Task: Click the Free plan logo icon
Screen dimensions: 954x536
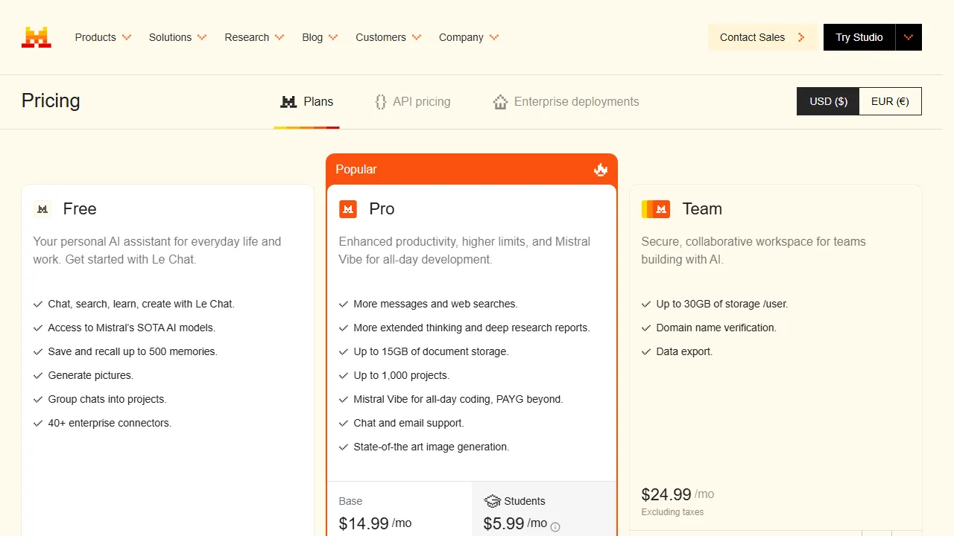Action: tap(42, 209)
